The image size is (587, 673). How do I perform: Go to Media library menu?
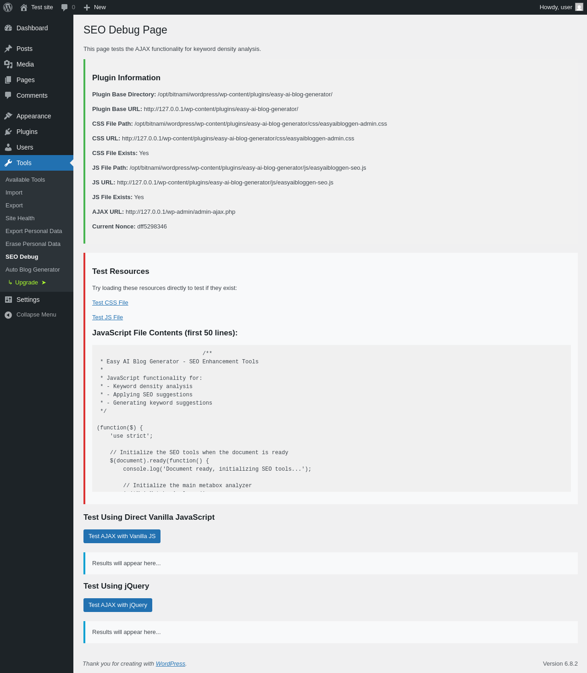37,64
